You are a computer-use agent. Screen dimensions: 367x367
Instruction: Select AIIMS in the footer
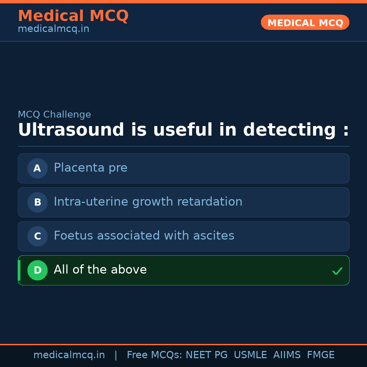coord(287,355)
